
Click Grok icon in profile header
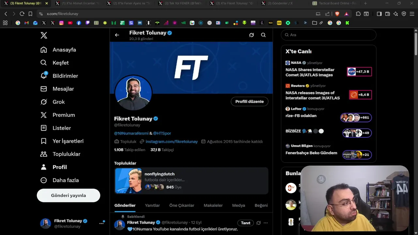click(x=251, y=35)
